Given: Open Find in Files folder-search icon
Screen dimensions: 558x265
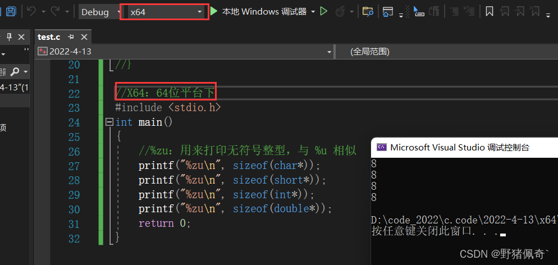Looking at the screenshot, I should click(x=368, y=11).
